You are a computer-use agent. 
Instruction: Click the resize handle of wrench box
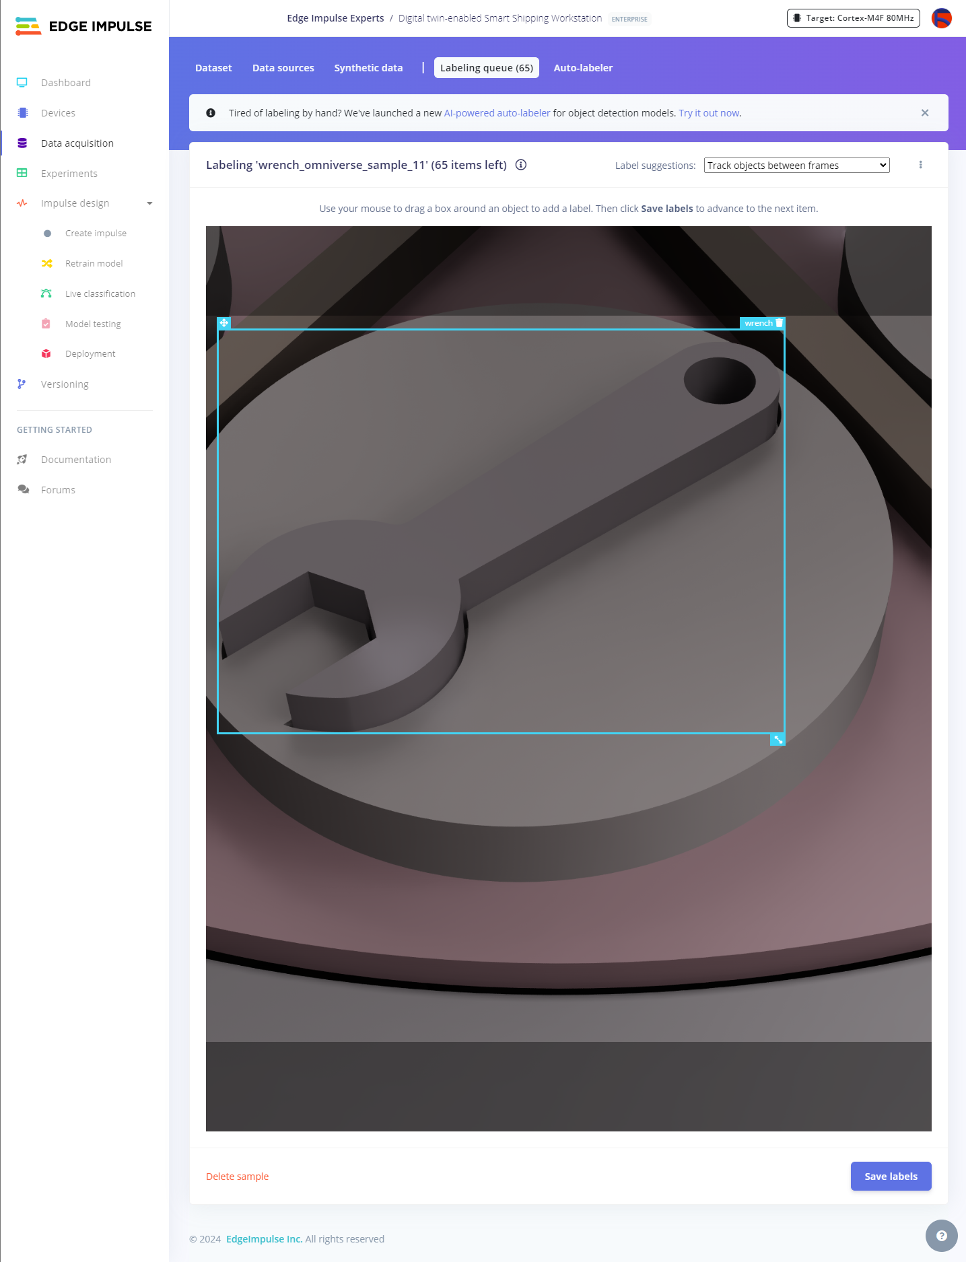pos(778,740)
